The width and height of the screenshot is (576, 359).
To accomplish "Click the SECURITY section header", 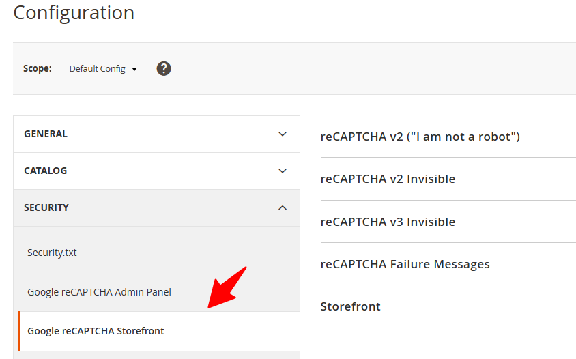I will [46, 207].
